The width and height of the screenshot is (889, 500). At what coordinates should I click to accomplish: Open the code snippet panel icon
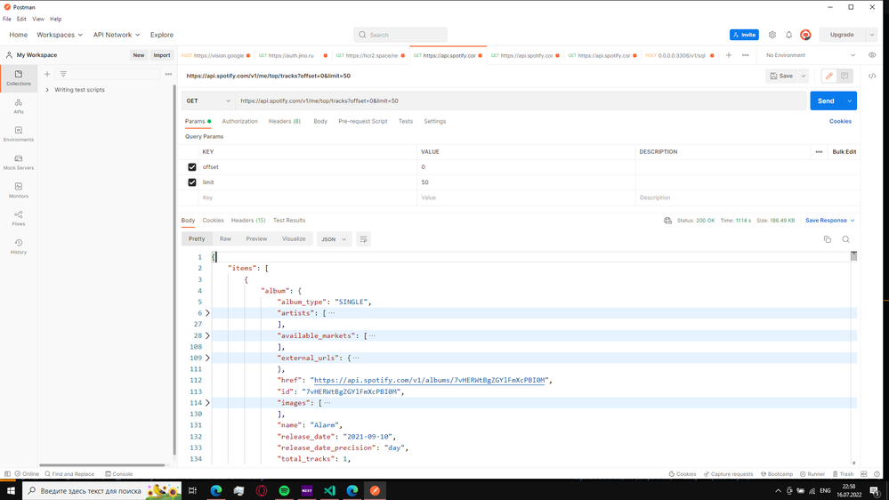872,76
